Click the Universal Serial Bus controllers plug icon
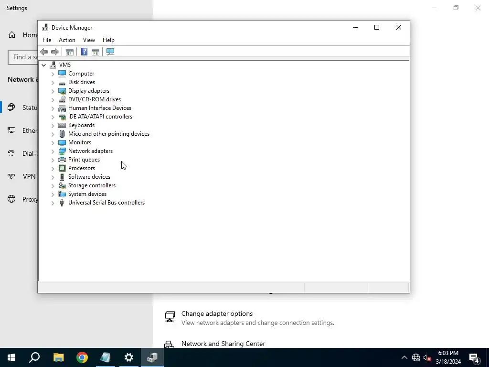The height and width of the screenshot is (367, 489). pyautogui.click(x=62, y=203)
